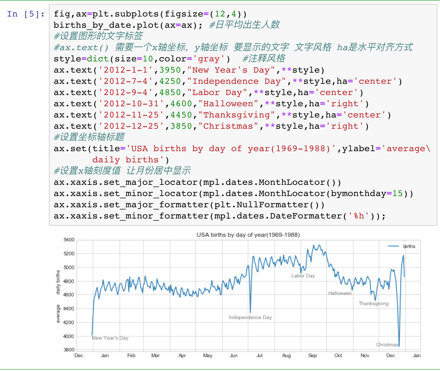Click the Labor Day annotation
440x371 pixels.
click(x=303, y=276)
